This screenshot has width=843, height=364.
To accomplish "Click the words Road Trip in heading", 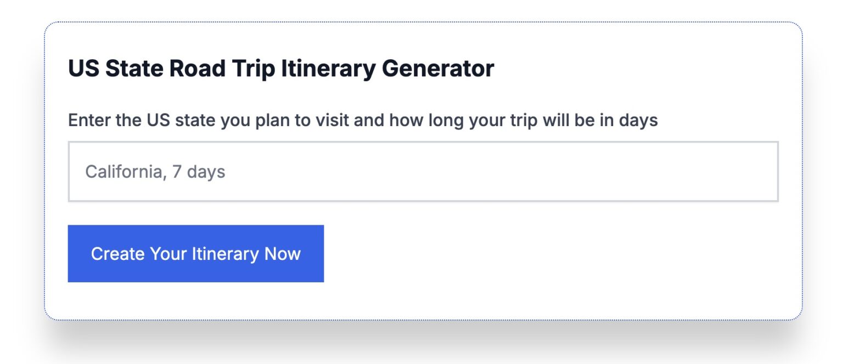I will click(x=221, y=69).
